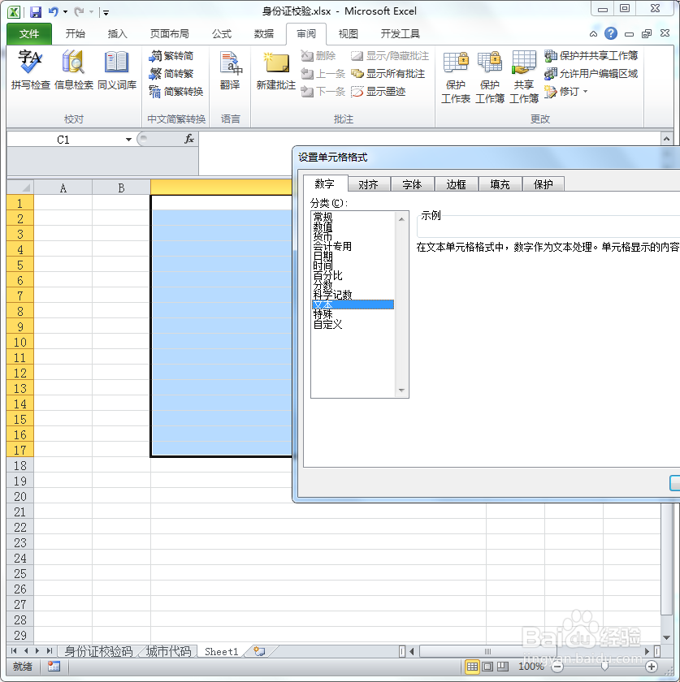This screenshot has height=682, width=680.
Task: Click 显示墨迹 show ink
Action: pyautogui.click(x=379, y=91)
